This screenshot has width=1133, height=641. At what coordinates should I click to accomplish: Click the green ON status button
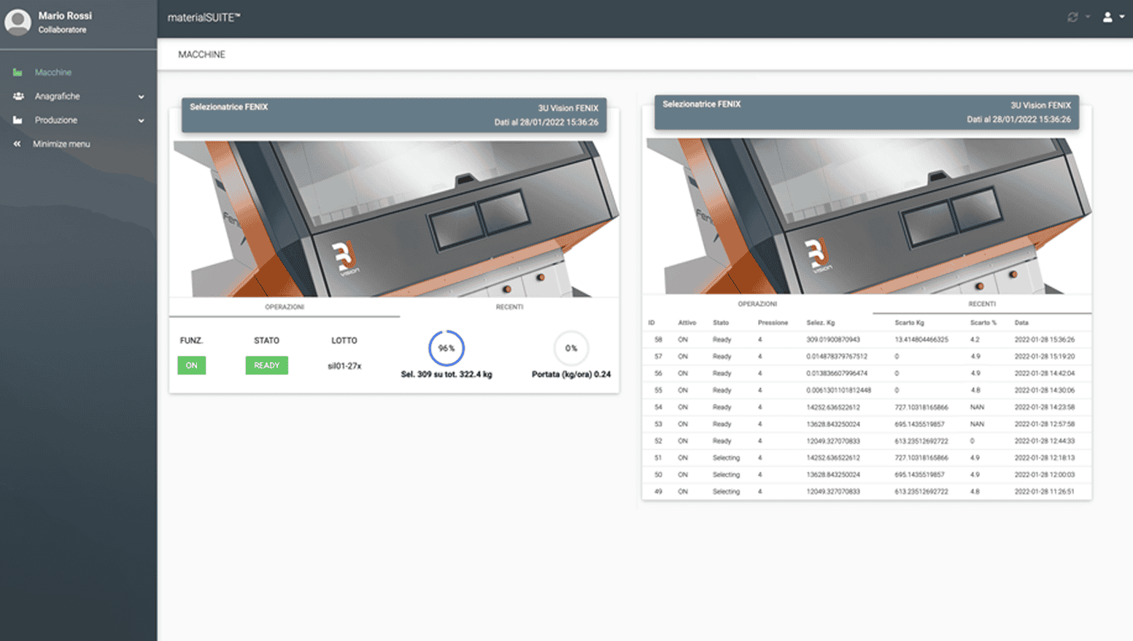pyautogui.click(x=191, y=366)
